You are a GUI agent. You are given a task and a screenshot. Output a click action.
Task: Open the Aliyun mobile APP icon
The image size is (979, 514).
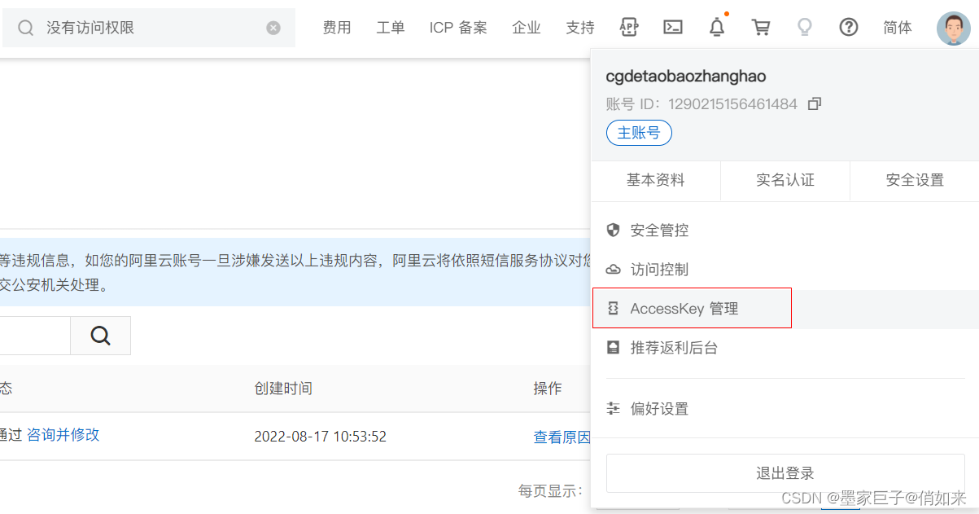[x=629, y=27]
